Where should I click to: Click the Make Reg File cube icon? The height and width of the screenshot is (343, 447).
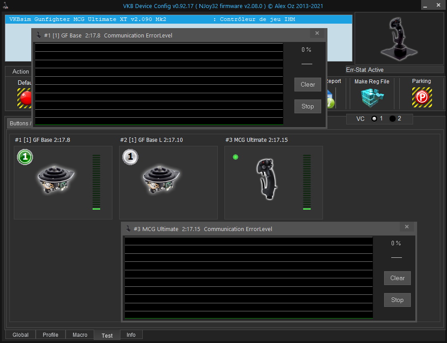372,98
